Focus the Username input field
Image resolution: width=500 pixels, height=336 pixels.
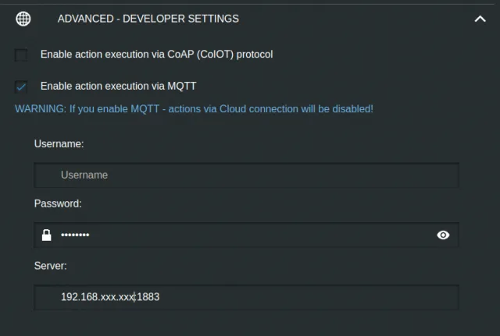tap(246, 175)
